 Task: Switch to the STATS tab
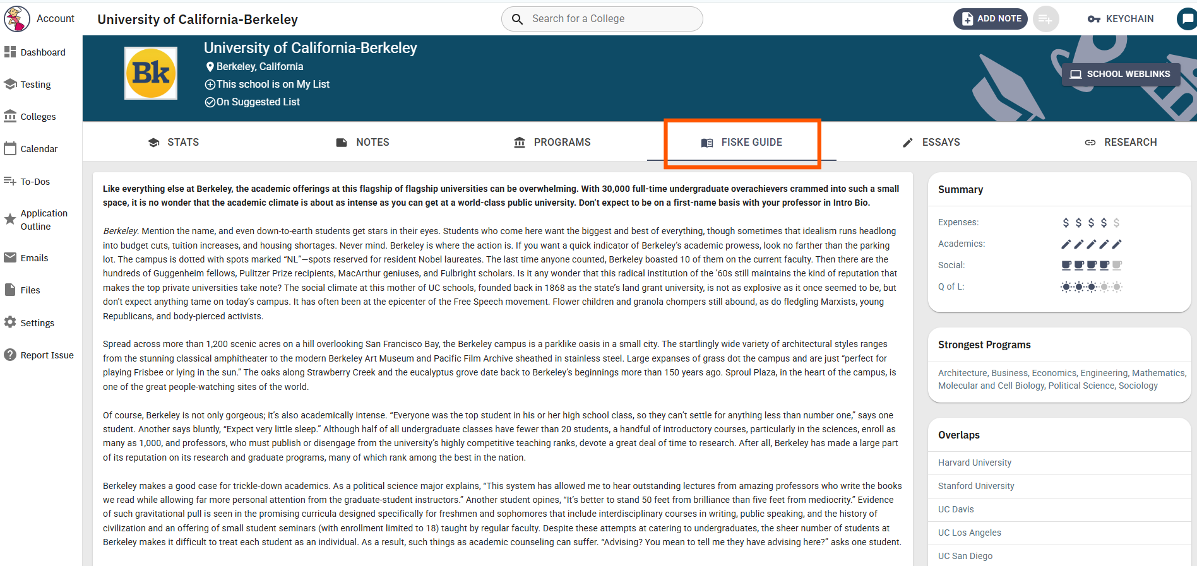pos(173,143)
